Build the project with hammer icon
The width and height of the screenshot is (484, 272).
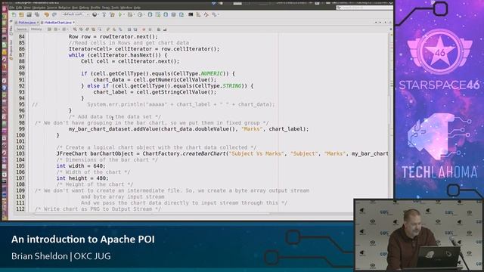[x=104, y=14]
